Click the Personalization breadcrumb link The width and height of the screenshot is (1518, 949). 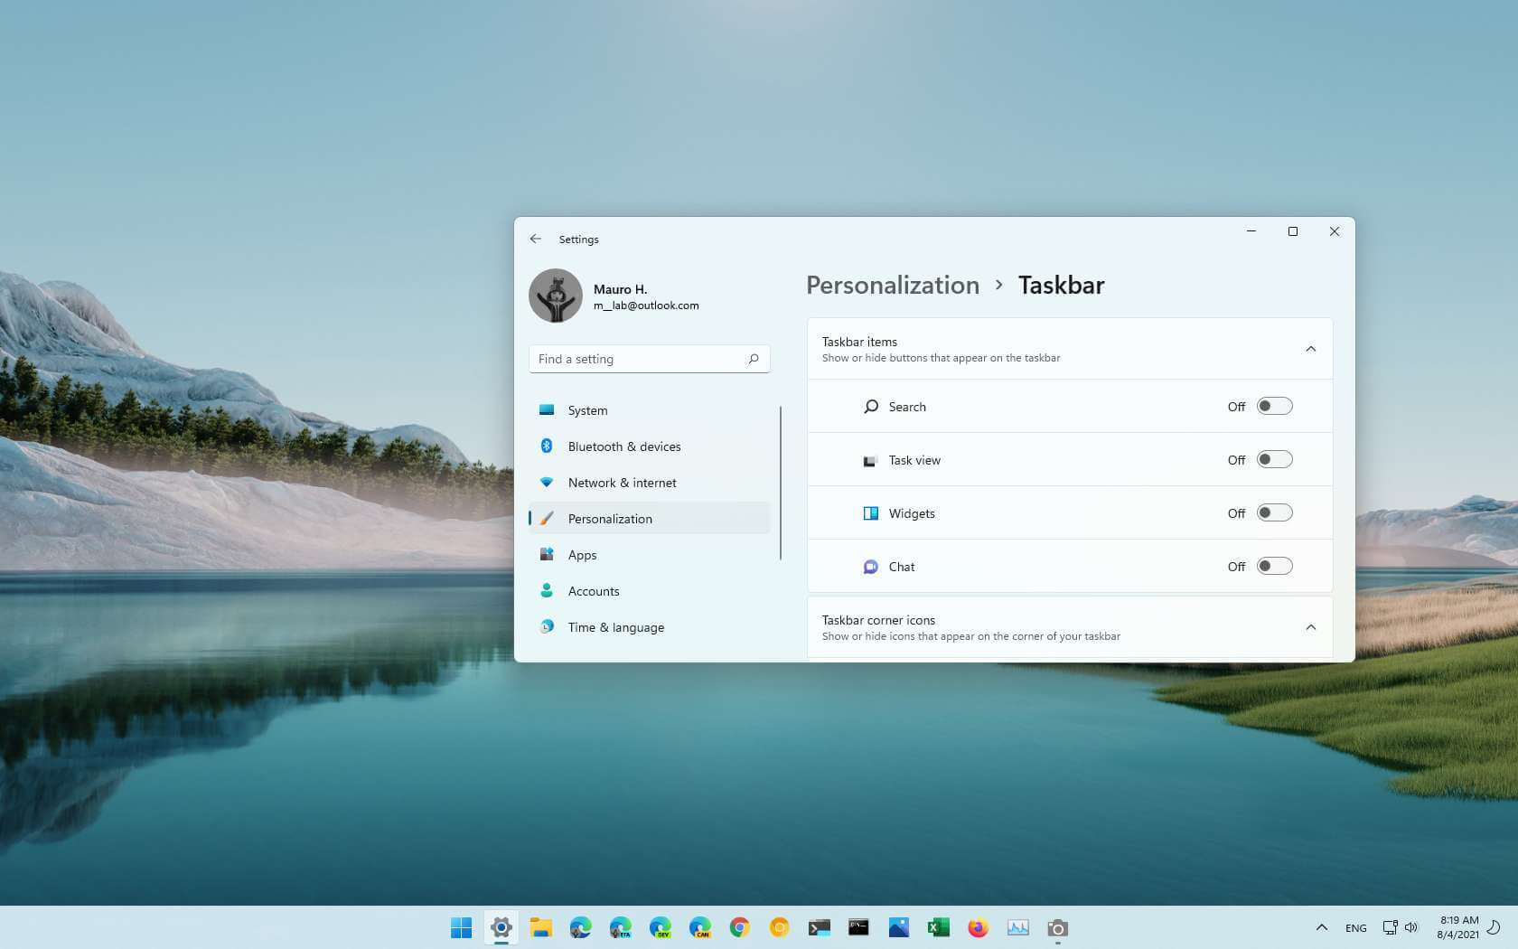[892, 285]
